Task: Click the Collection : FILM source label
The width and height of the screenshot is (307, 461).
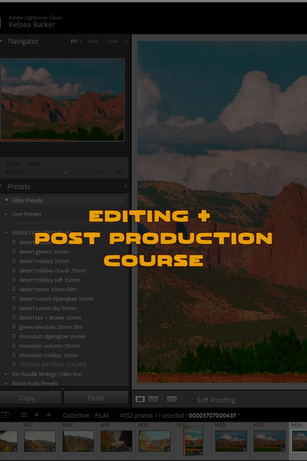Action: click(x=86, y=415)
